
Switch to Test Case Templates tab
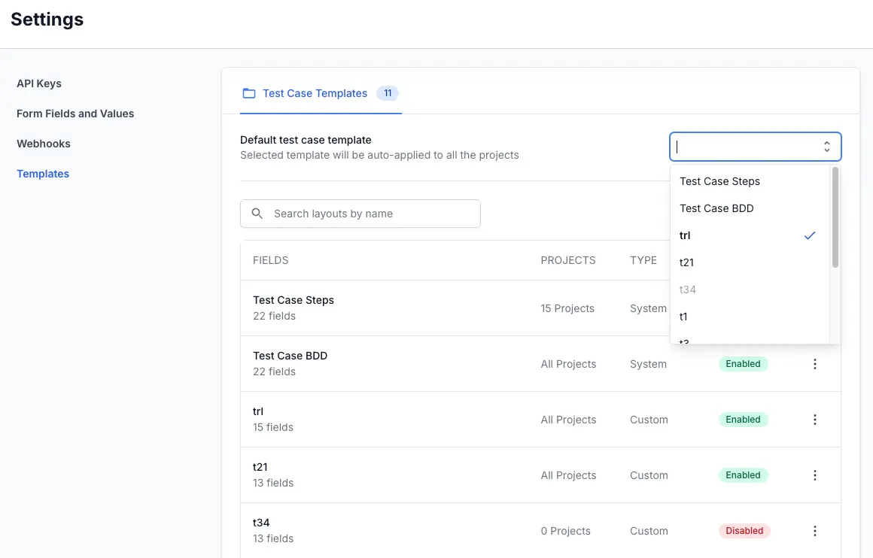[x=315, y=94]
